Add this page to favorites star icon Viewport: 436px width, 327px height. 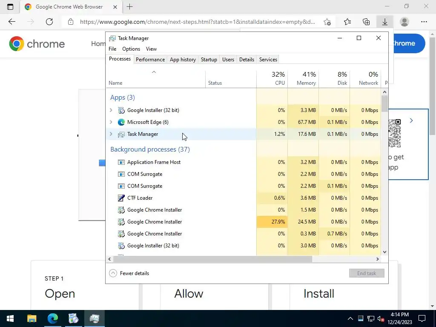[327, 22]
